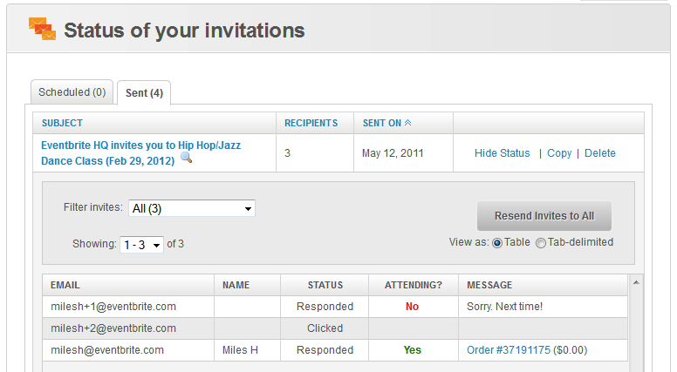Click the Hide Status link
Viewport: 677px width, 372px height.
503,153
